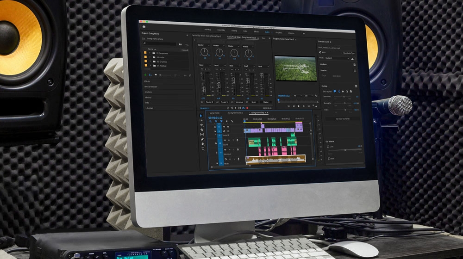Open the Markers panel
463x259 pixels.
(149, 92)
